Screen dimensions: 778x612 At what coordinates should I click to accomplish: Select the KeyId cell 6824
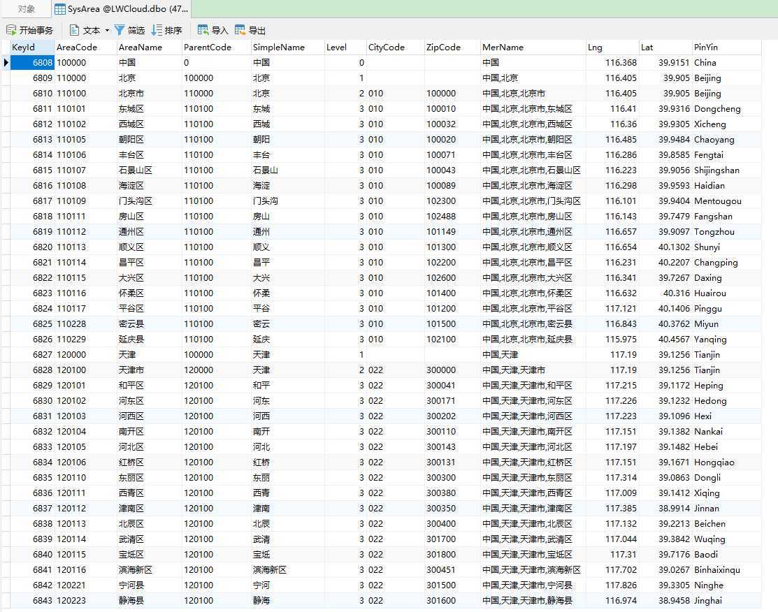coord(32,309)
